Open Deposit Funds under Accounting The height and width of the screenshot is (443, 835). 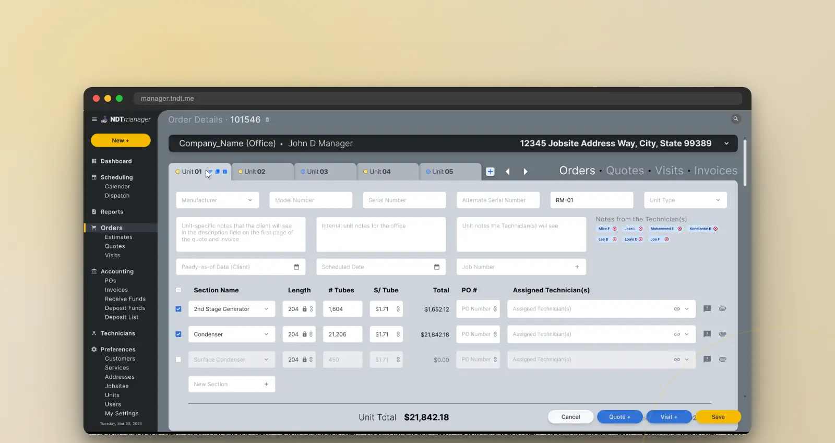coord(125,308)
